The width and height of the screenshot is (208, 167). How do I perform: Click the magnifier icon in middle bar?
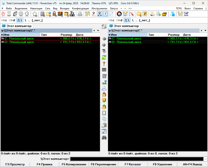click(104, 131)
